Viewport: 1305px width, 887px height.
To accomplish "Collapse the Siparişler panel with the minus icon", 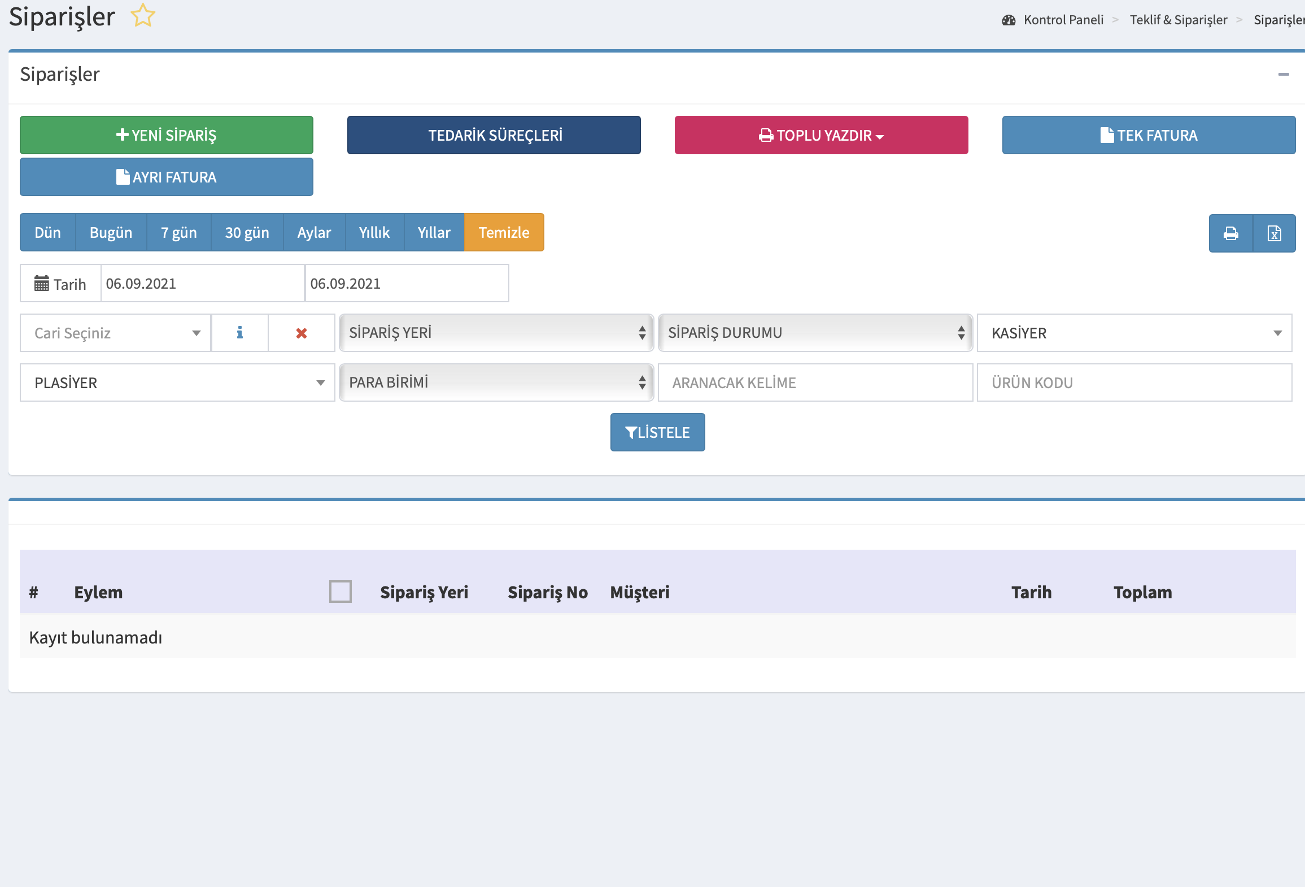I will click(x=1283, y=75).
